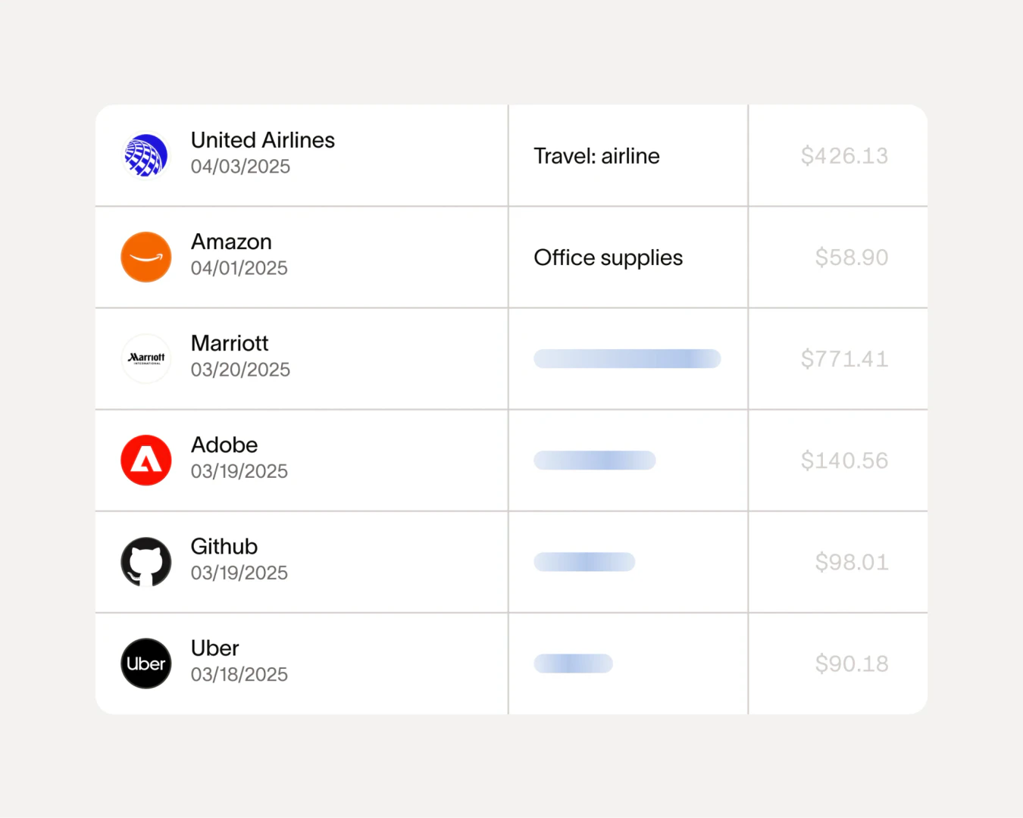Viewport: 1023px width, 818px height.
Task: Select the Github octocat icon
Action: (x=145, y=562)
